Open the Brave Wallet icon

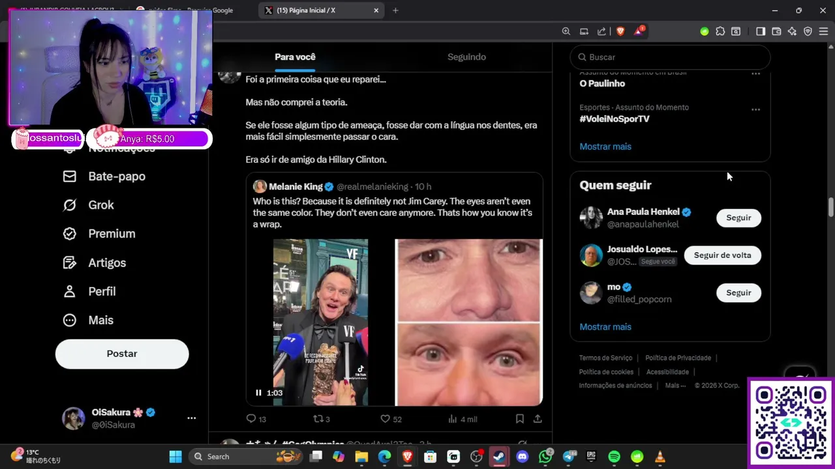[776, 31]
